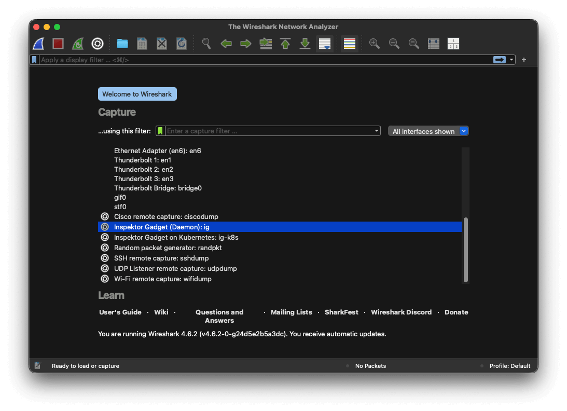Click the Donate link under Learn
567x411 pixels.
click(x=456, y=312)
